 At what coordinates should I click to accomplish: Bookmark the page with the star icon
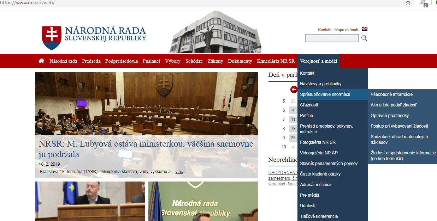(x=408, y=2)
